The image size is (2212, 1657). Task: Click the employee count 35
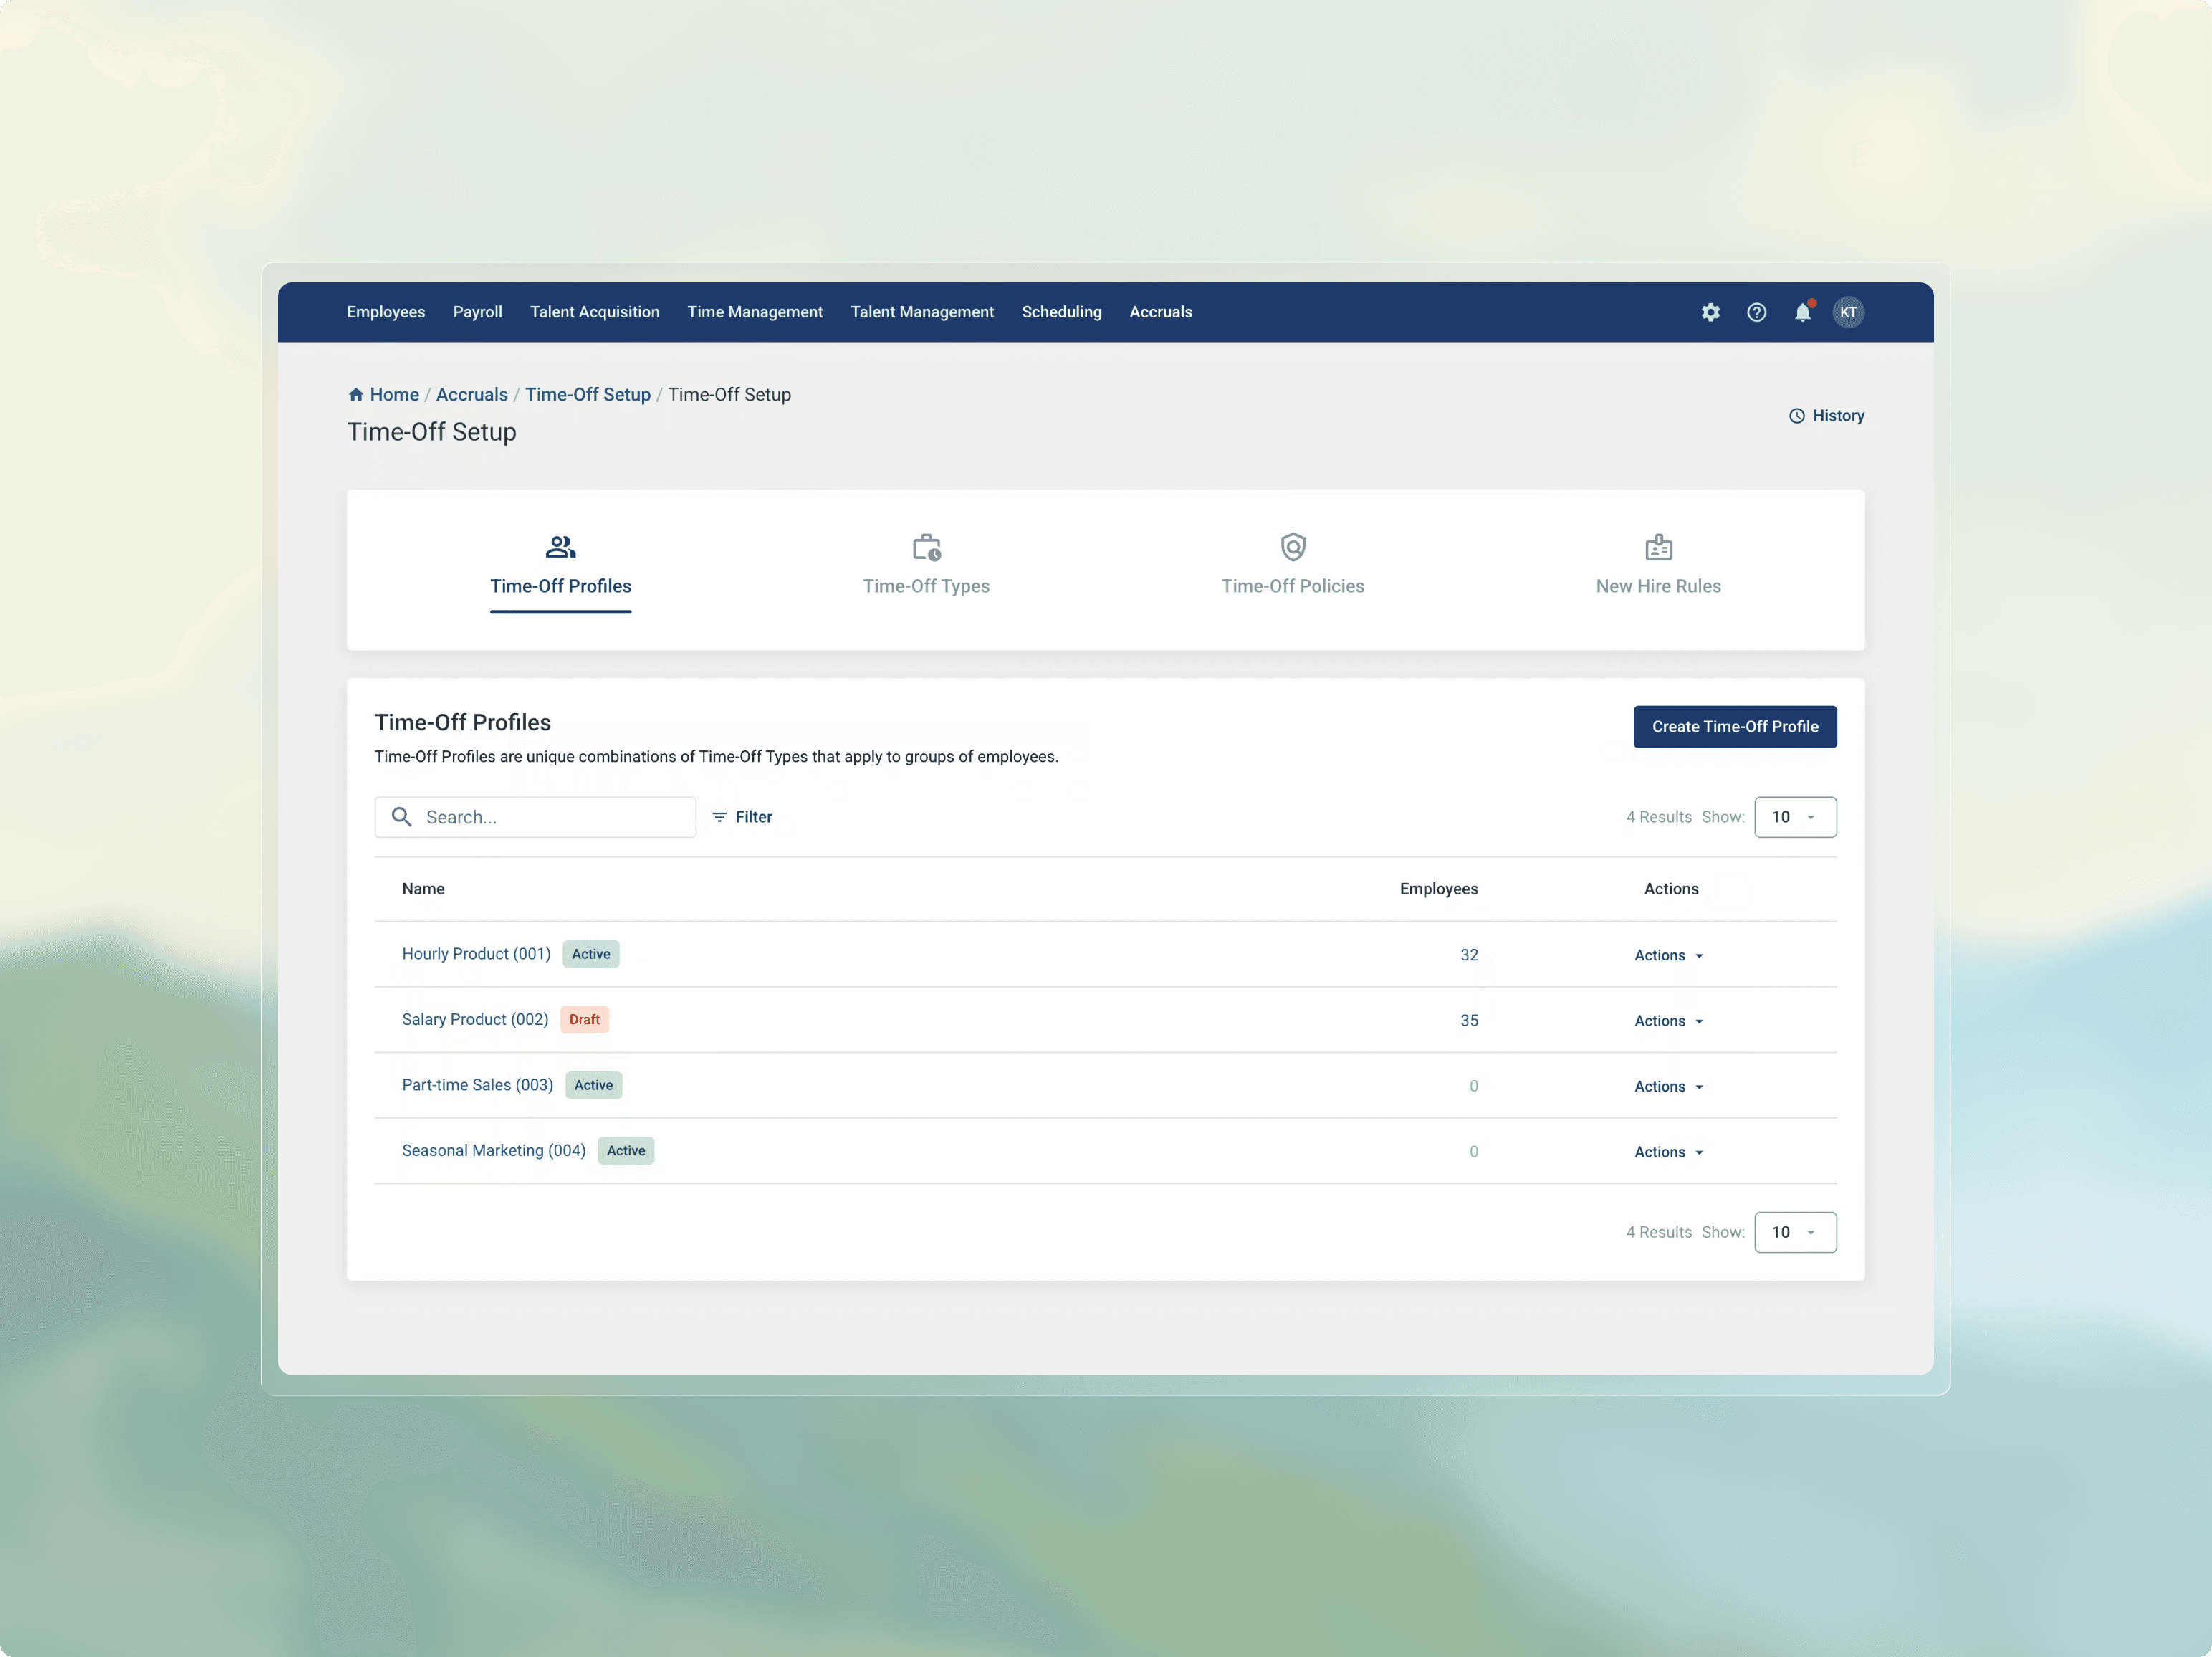point(1468,1021)
